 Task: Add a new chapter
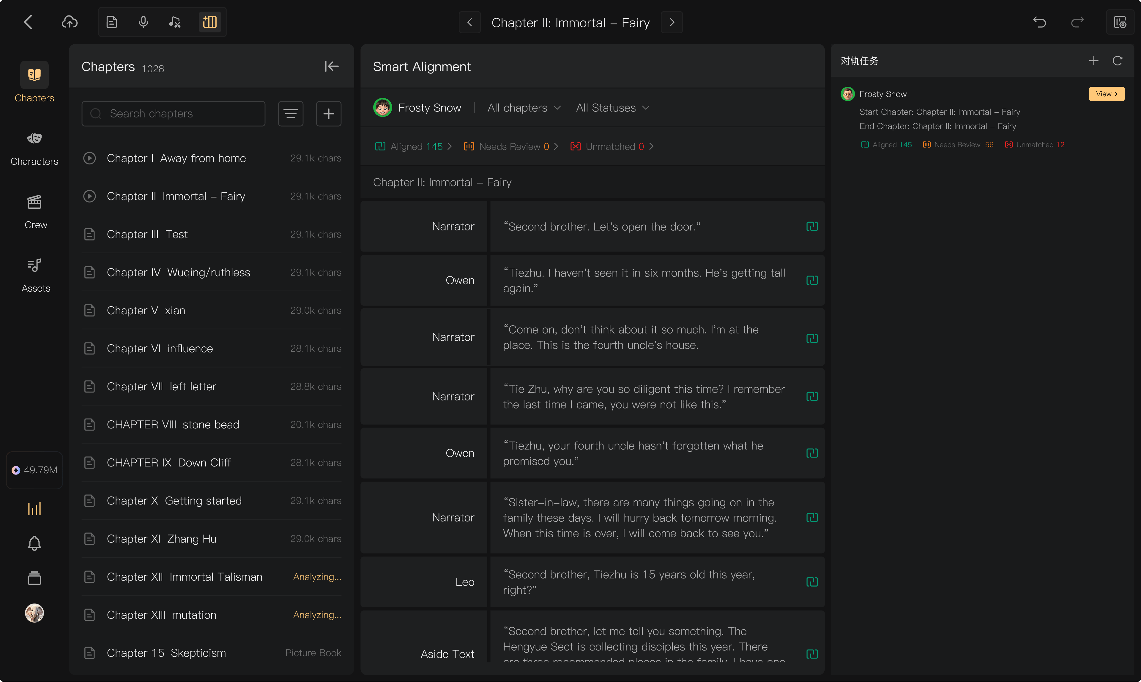click(x=328, y=114)
